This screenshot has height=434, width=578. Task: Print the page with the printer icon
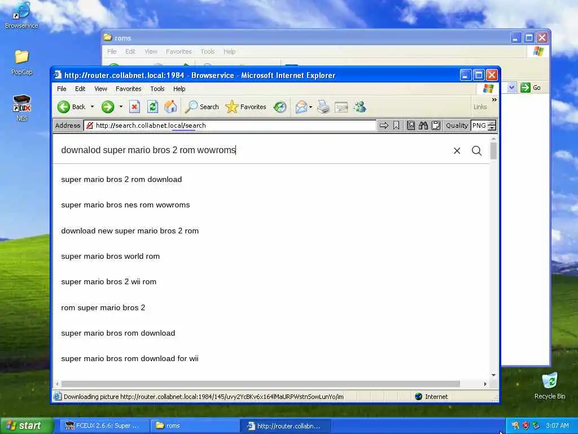tap(323, 107)
